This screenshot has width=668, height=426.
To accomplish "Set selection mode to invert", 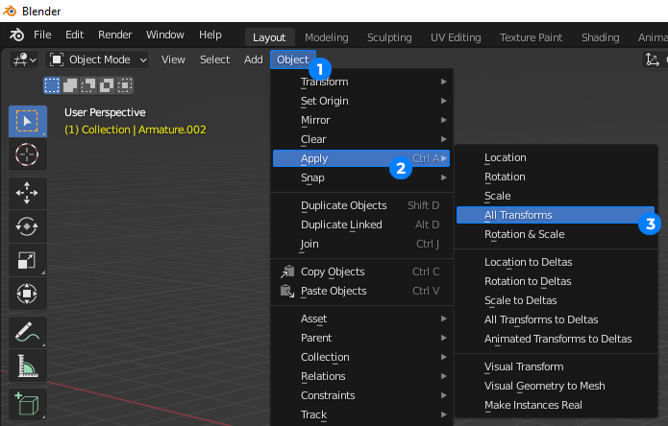I will [x=107, y=85].
